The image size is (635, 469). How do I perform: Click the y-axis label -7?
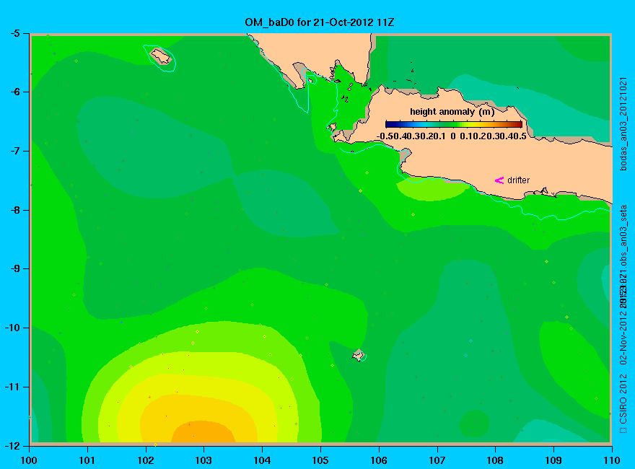tap(14, 151)
